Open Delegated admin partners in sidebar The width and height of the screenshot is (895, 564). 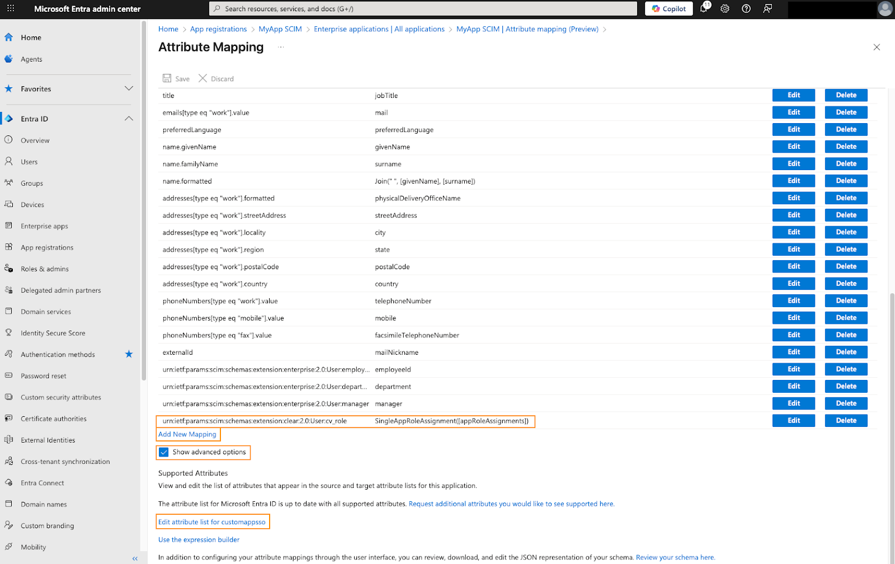[x=61, y=290]
